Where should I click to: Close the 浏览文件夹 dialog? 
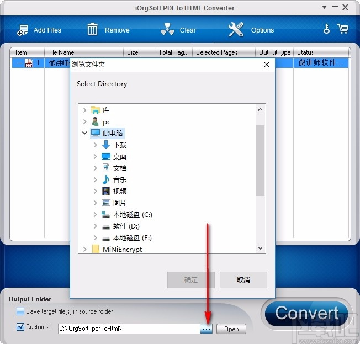[x=267, y=65]
